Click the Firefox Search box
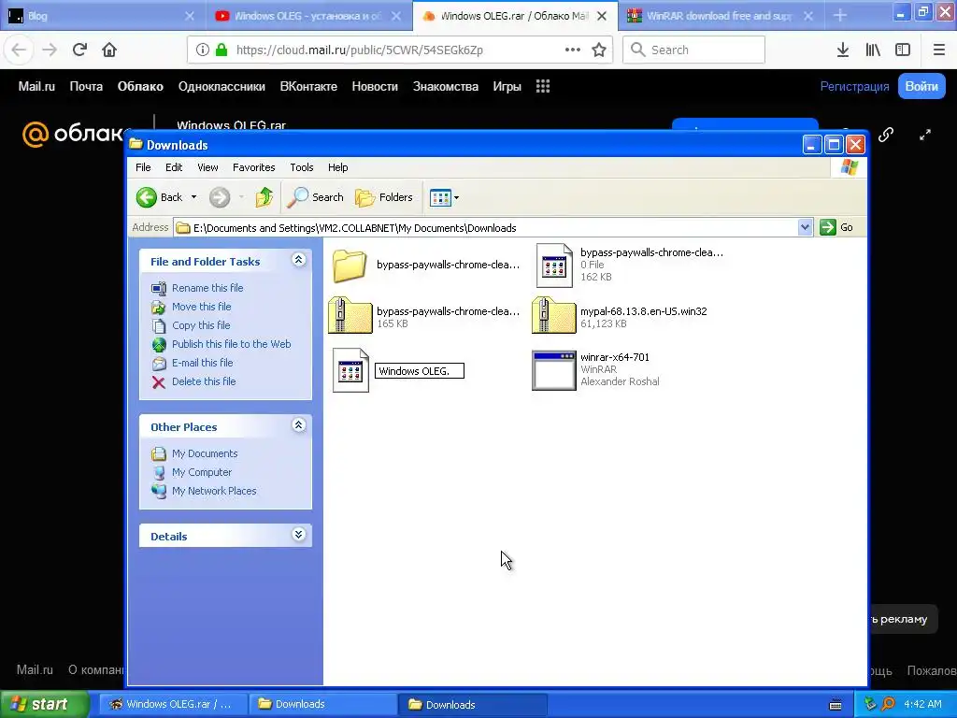Screen dimensions: 957x718 pyautogui.click(x=694, y=50)
